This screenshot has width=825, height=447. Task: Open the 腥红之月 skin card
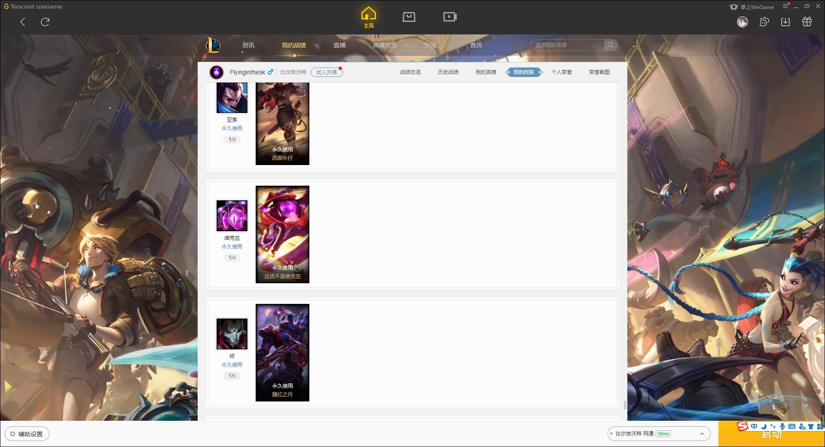click(282, 352)
